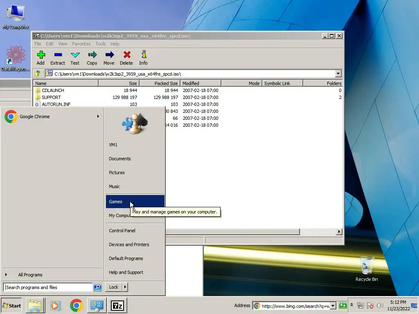Open Devices and Printers

[135, 244]
